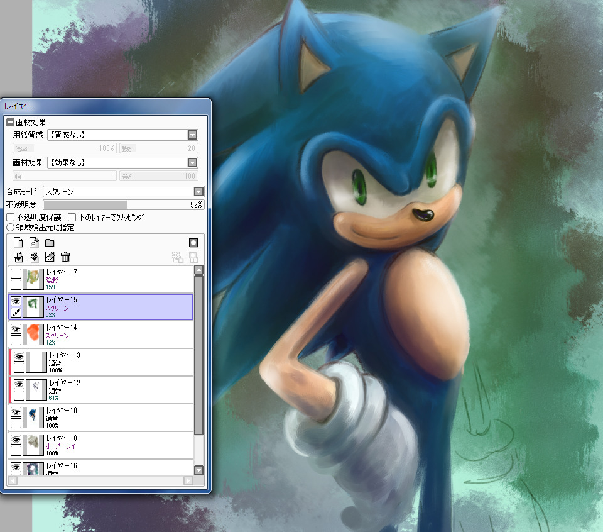Toggle the link box below レイヤー17 eye
603x532 pixels.
[x=16, y=284]
